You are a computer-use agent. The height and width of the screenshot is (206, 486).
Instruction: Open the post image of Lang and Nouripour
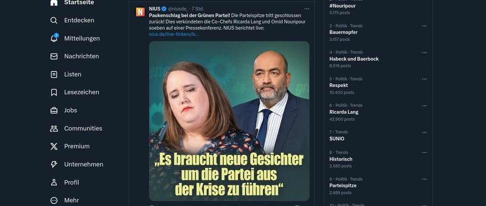click(x=229, y=121)
